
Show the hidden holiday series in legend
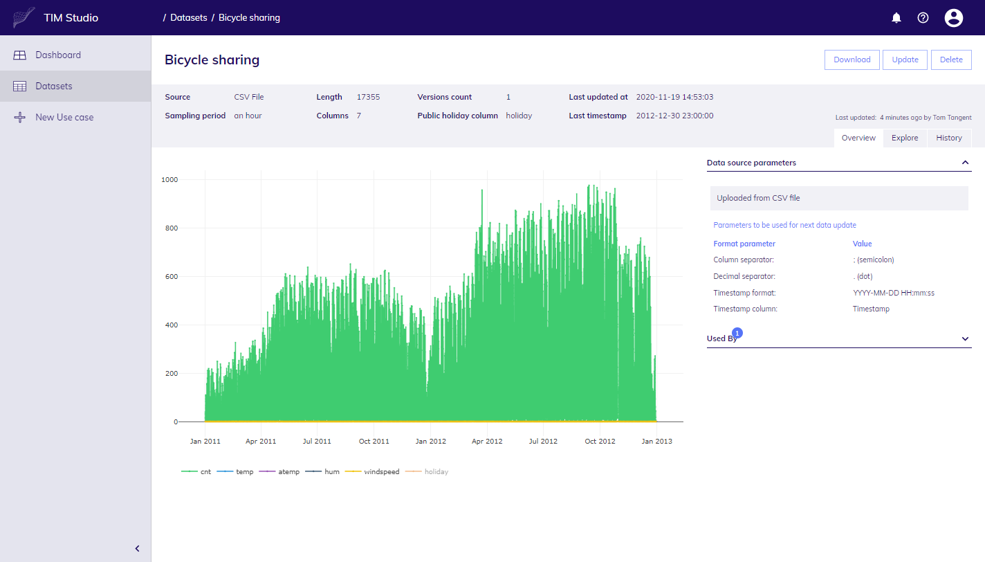(x=427, y=471)
